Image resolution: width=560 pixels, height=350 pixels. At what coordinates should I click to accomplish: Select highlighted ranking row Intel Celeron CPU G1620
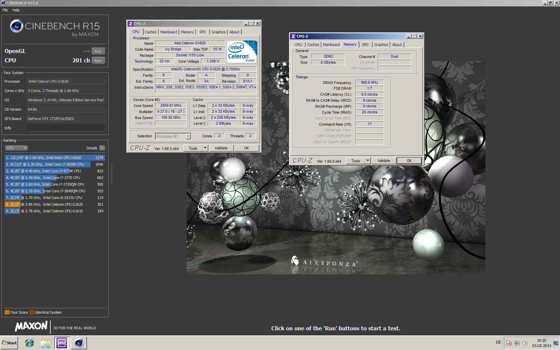coord(55,204)
